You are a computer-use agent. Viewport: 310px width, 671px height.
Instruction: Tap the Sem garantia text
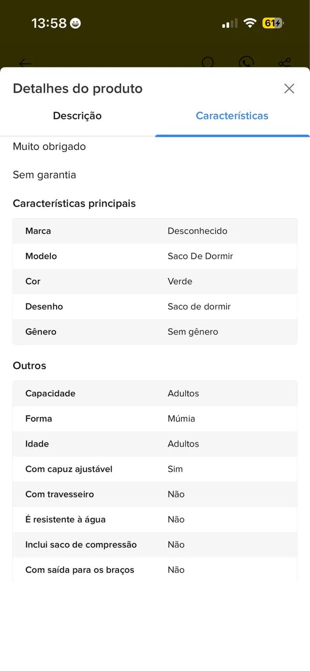[45, 175]
